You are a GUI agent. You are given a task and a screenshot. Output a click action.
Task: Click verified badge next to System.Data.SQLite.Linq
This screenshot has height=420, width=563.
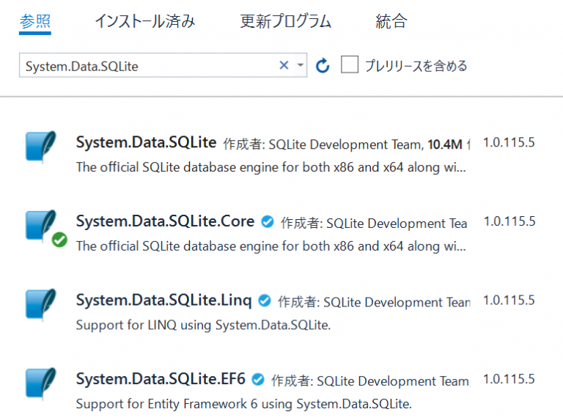265,301
